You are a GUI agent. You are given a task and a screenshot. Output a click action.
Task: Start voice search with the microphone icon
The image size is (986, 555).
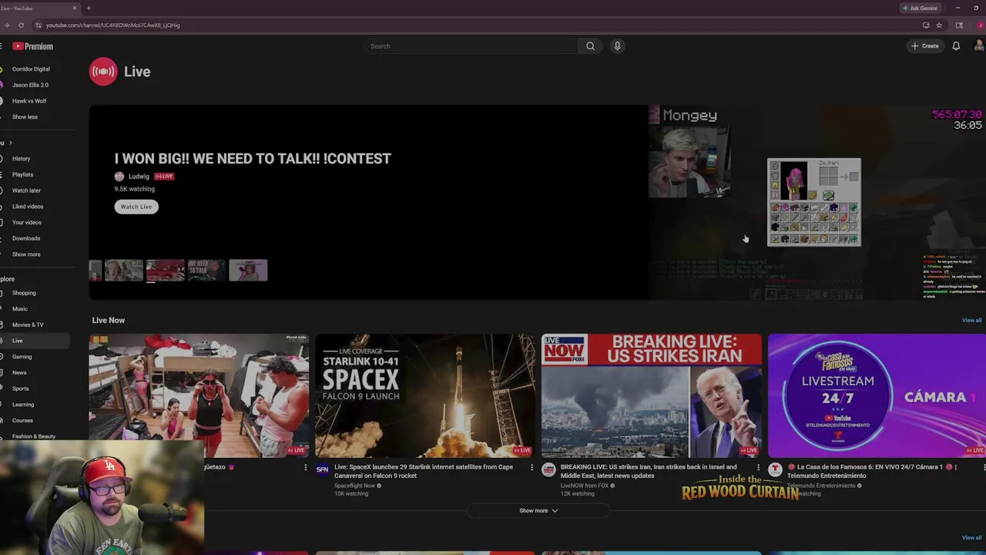coord(617,46)
